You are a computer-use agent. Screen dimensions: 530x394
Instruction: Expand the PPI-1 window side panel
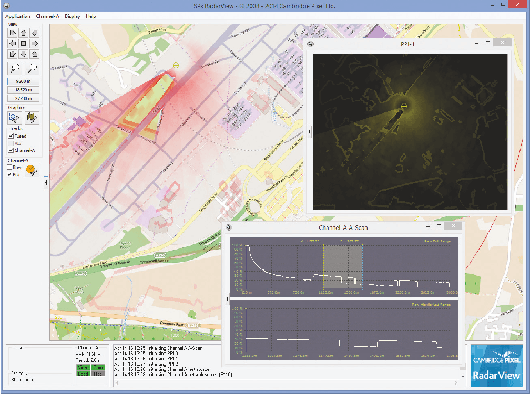[x=309, y=132]
